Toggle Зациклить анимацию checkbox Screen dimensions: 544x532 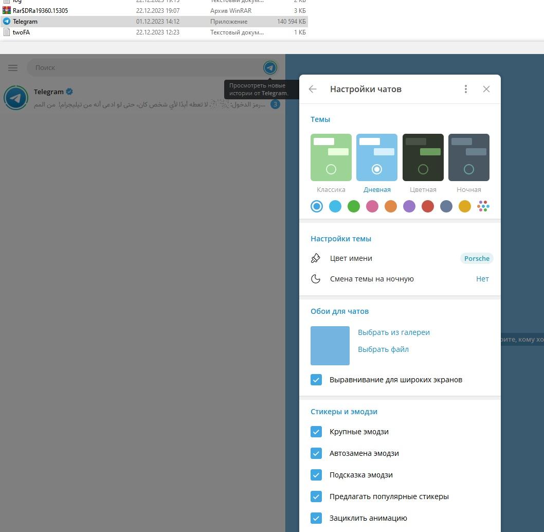(316, 518)
